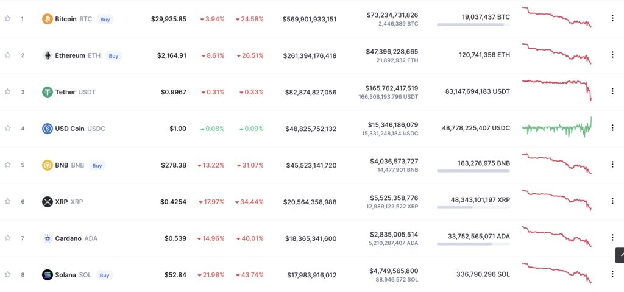Click the USD Coin blue logo
Screen dimensions: 624x292
click(47, 129)
